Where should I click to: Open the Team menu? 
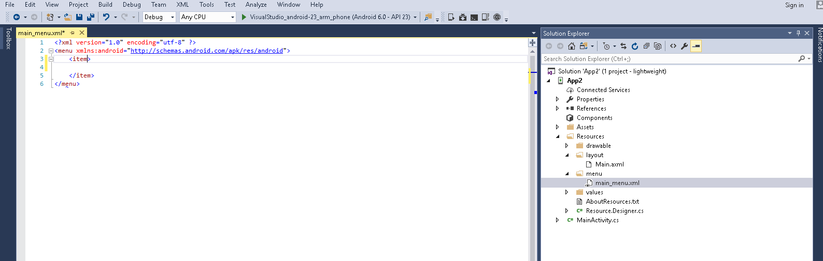tap(159, 5)
